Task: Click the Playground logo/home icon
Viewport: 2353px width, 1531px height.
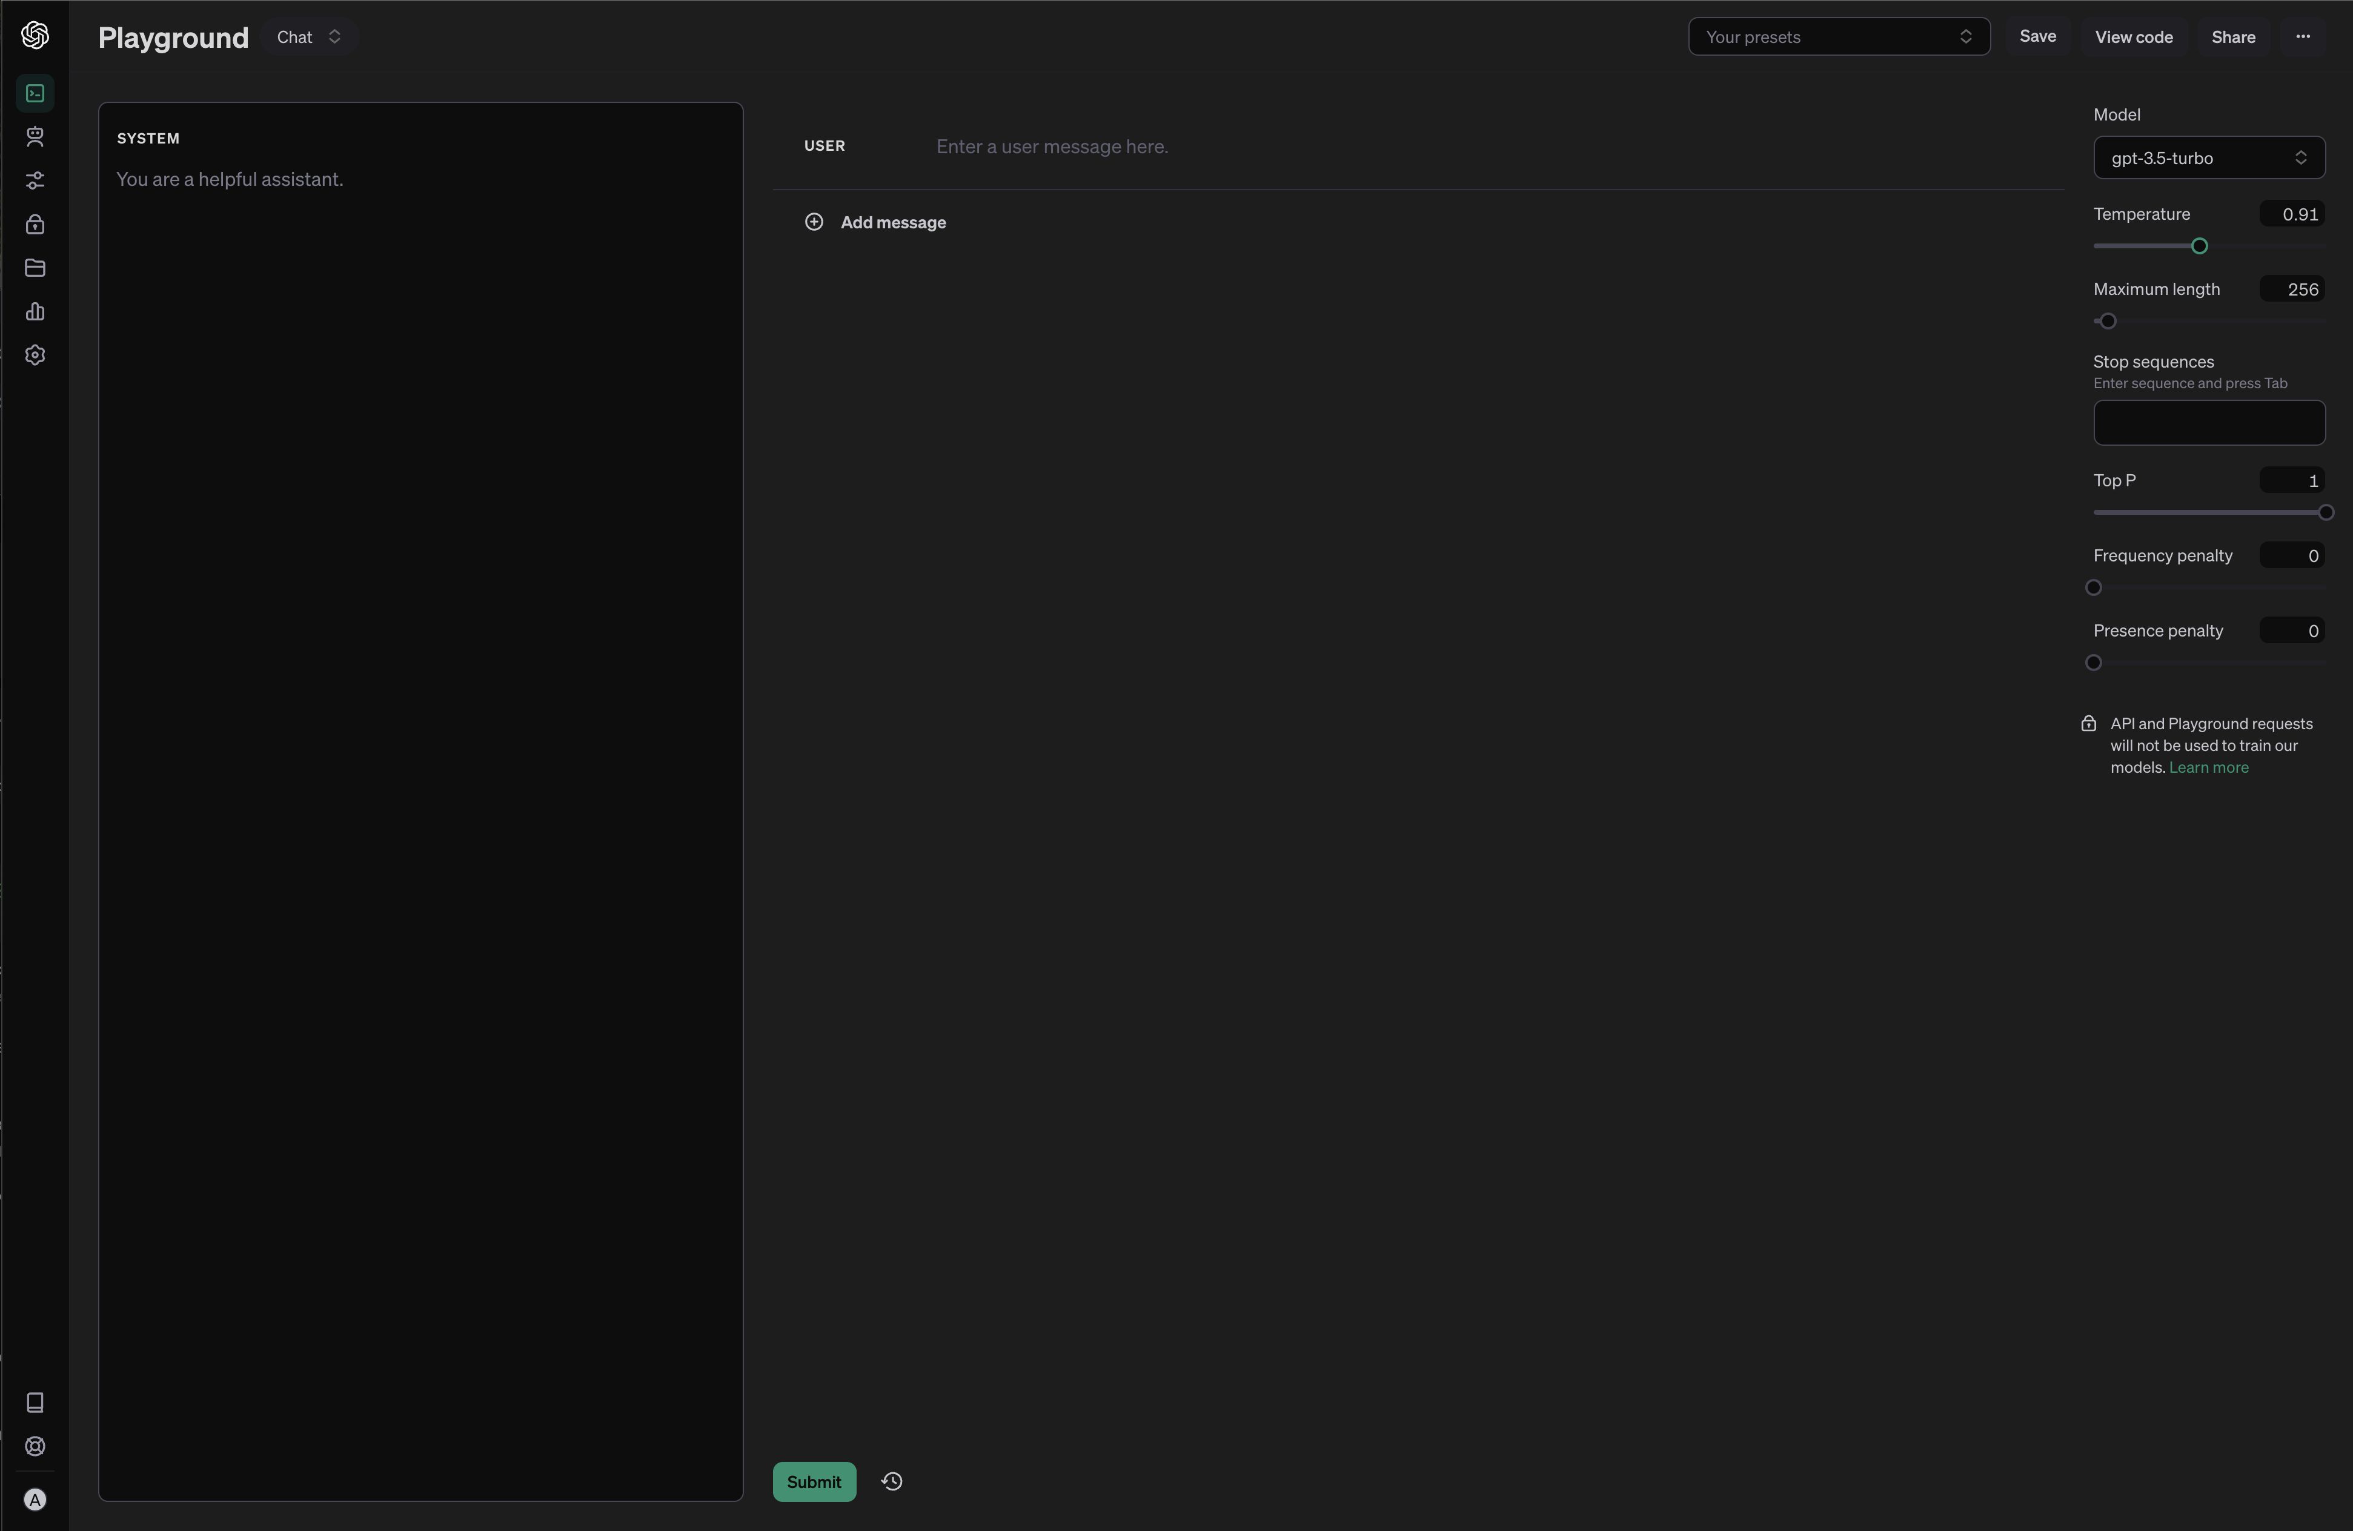Action: (35, 35)
